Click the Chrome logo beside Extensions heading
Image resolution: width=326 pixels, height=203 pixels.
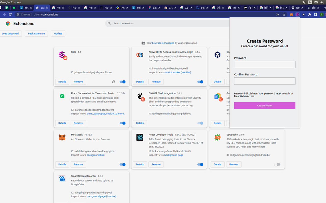[8, 24]
